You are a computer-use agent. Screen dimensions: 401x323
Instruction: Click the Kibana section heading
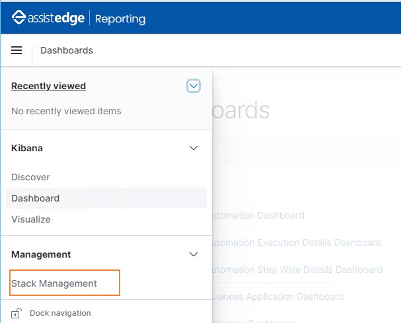click(27, 148)
